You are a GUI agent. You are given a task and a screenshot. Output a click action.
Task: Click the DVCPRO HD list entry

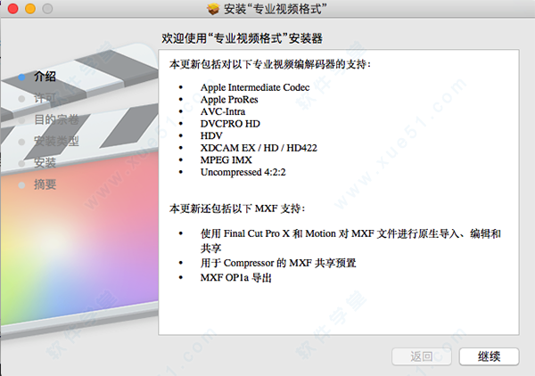coord(230,124)
